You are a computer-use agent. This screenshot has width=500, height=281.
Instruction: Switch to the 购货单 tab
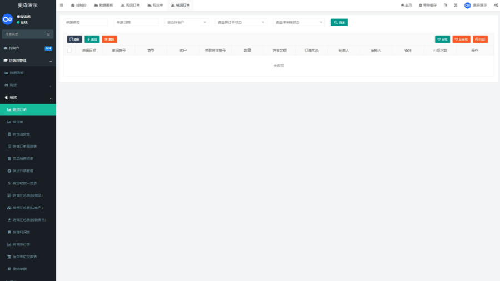coord(156,5)
